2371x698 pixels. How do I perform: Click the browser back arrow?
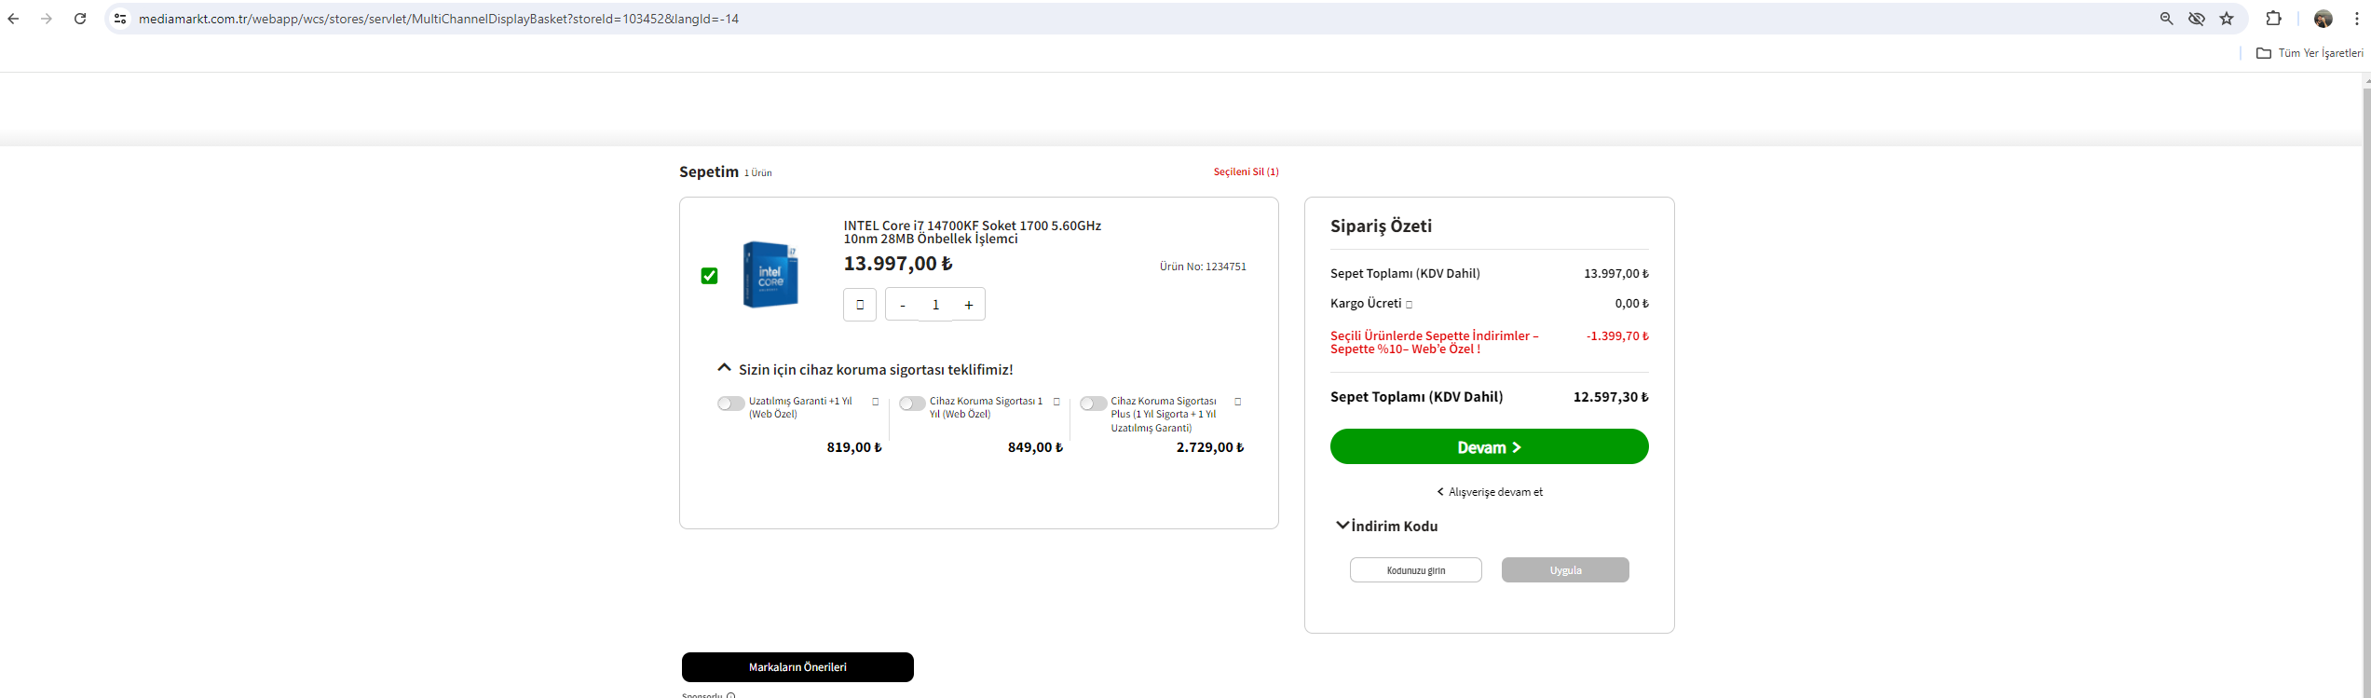[x=13, y=19]
